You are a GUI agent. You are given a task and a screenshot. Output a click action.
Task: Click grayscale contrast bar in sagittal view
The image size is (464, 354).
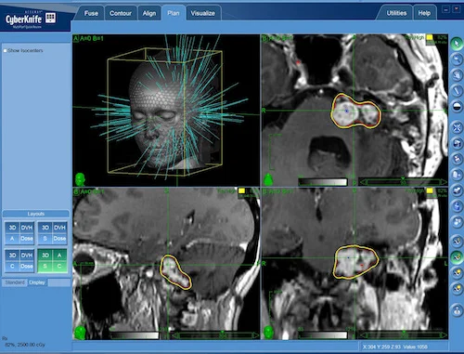[x=135, y=335]
